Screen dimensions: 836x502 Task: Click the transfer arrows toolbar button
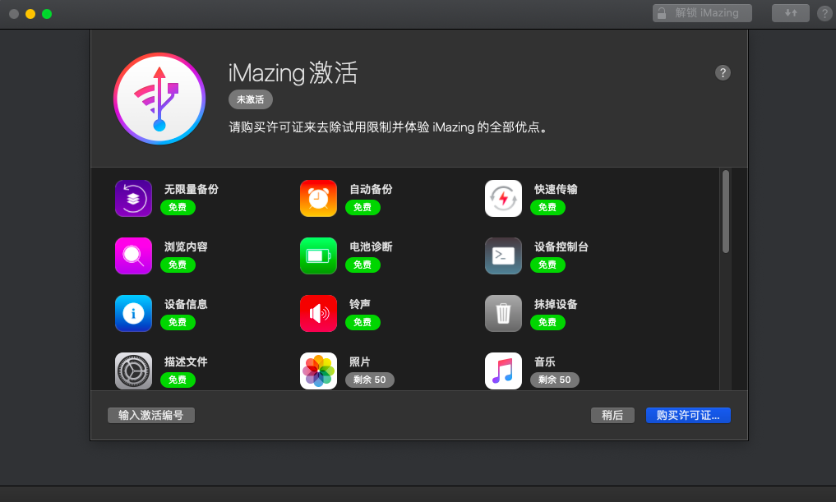click(x=790, y=13)
